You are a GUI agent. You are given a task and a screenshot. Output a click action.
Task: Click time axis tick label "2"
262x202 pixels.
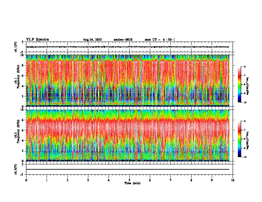(x=67, y=180)
